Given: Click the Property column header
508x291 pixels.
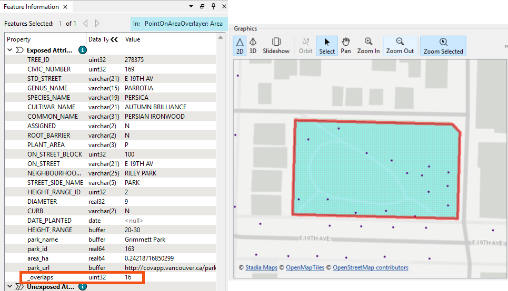Looking at the screenshot, I should (18, 39).
